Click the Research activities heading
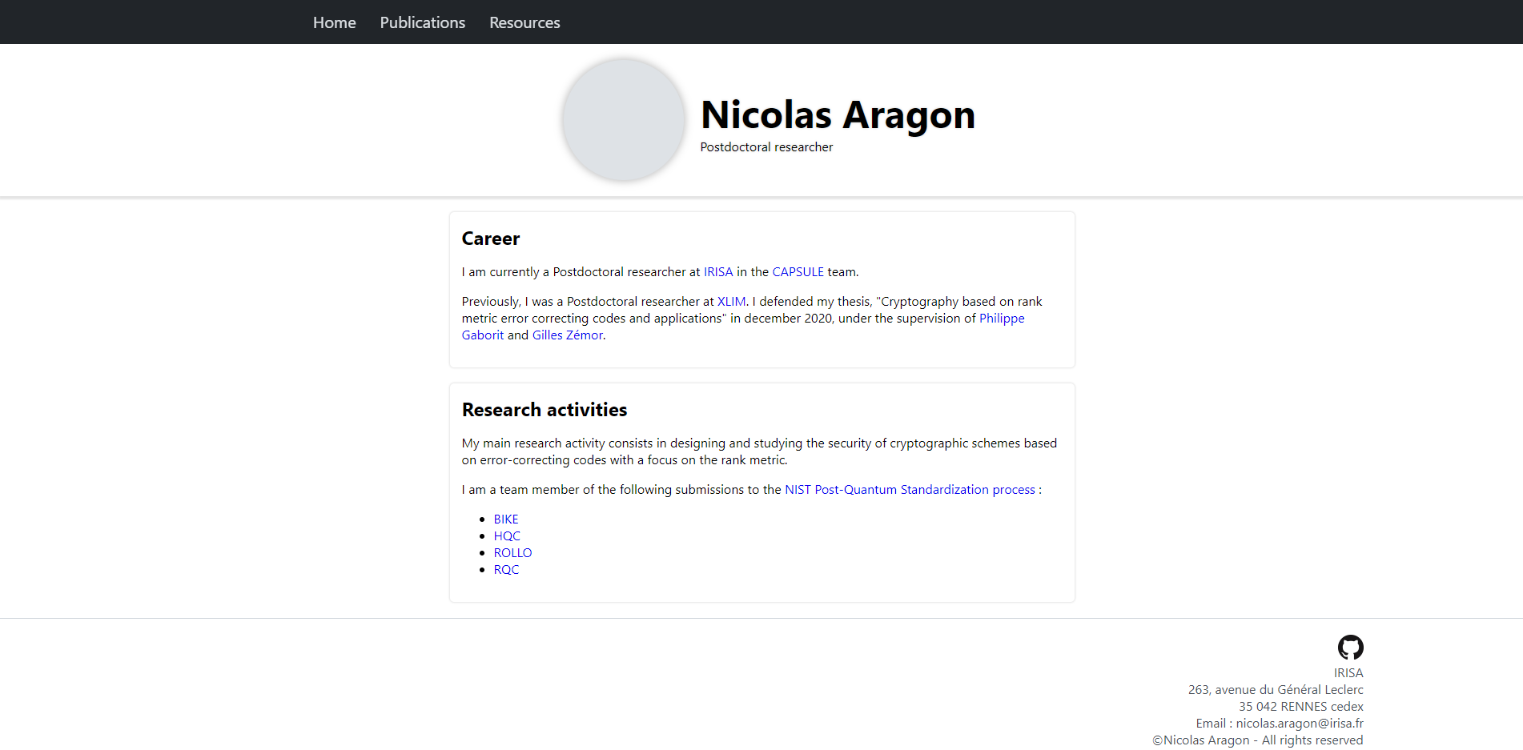Screen dimensions: 1523x750 click(545, 410)
